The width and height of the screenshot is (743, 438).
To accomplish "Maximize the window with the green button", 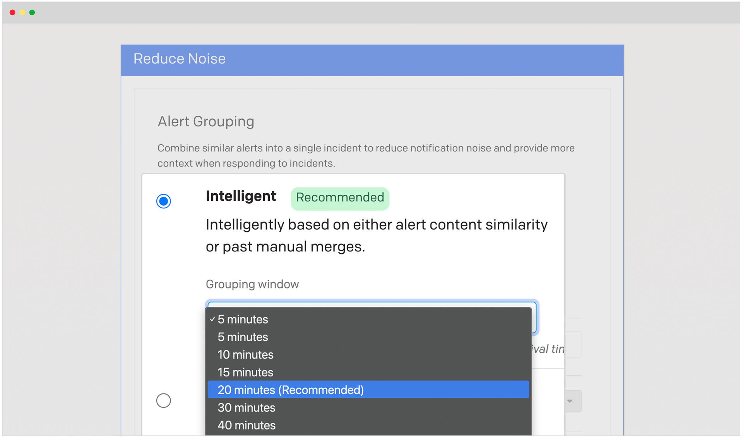I will (32, 12).
